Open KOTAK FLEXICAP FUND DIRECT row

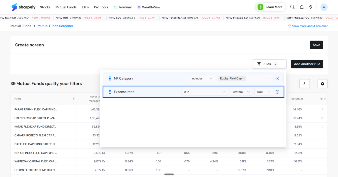[x=35, y=127]
